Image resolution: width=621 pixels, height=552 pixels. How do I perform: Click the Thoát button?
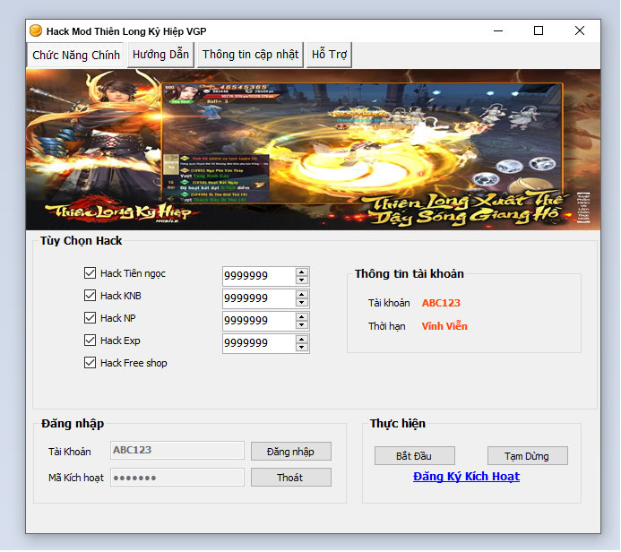290,478
